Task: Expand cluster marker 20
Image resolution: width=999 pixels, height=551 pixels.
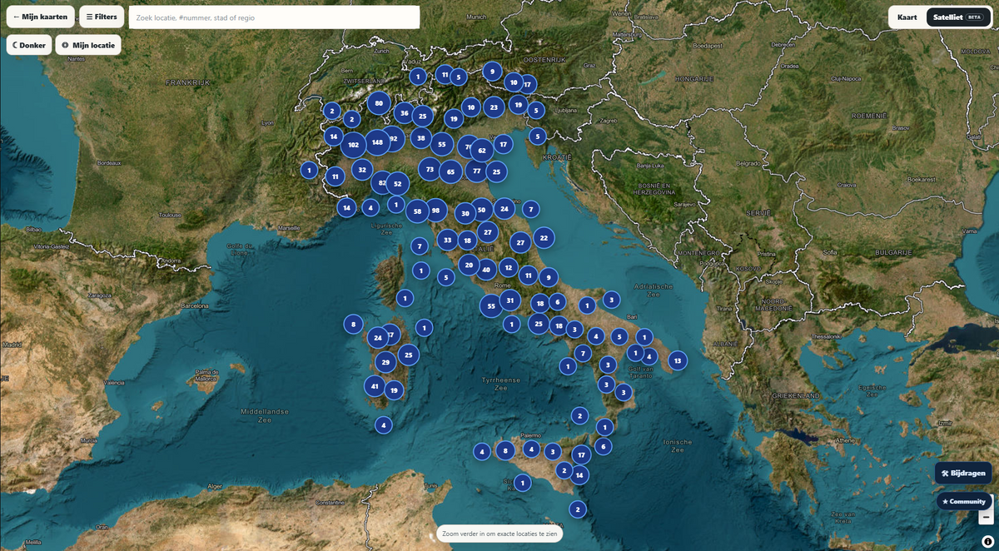Action: tap(469, 266)
